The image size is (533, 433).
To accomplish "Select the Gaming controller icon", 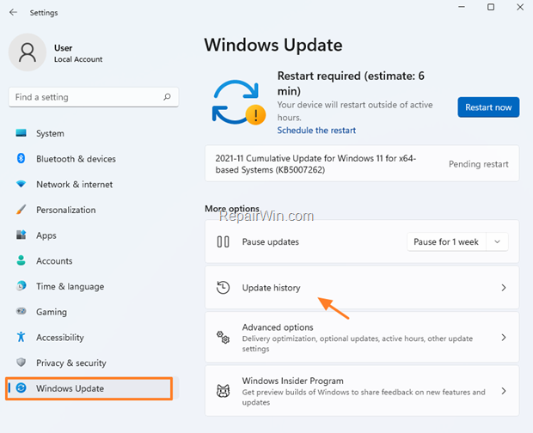I will pyautogui.click(x=21, y=311).
